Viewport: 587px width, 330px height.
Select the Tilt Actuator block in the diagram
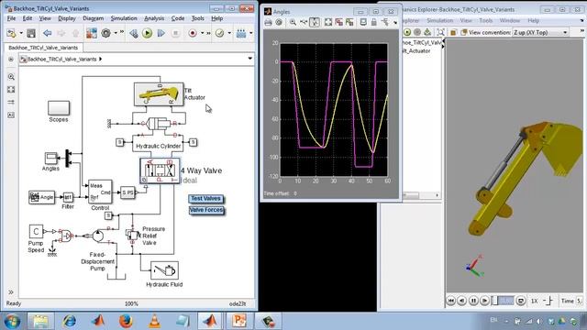click(x=159, y=93)
